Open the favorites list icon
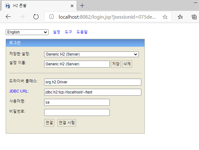The width and height of the screenshot is (199, 150). tap(180, 17)
